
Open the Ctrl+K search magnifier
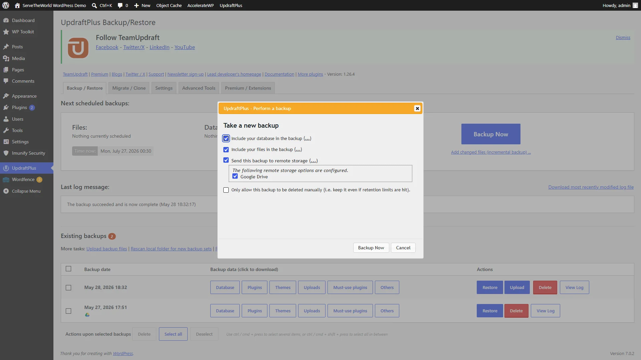point(94,5)
